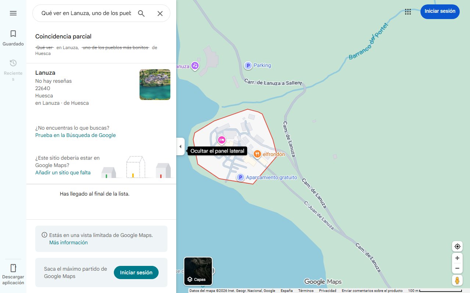Select the Parking marker on the map

click(x=248, y=65)
